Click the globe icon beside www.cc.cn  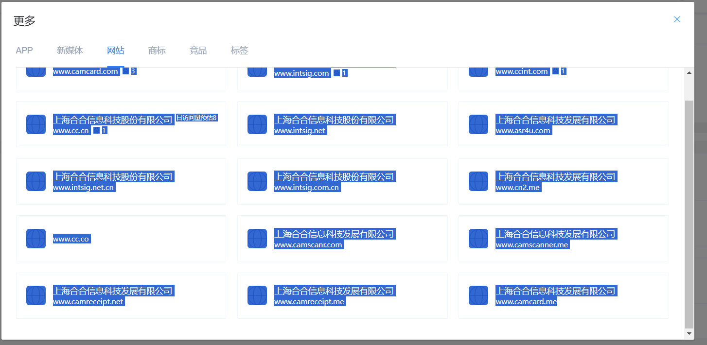pyautogui.click(x=36, y=124)
